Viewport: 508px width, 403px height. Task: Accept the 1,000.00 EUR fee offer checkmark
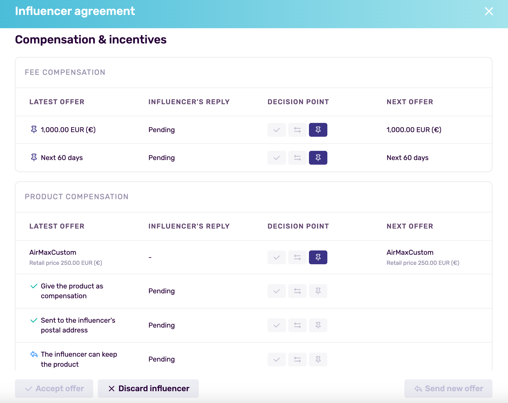276,130
